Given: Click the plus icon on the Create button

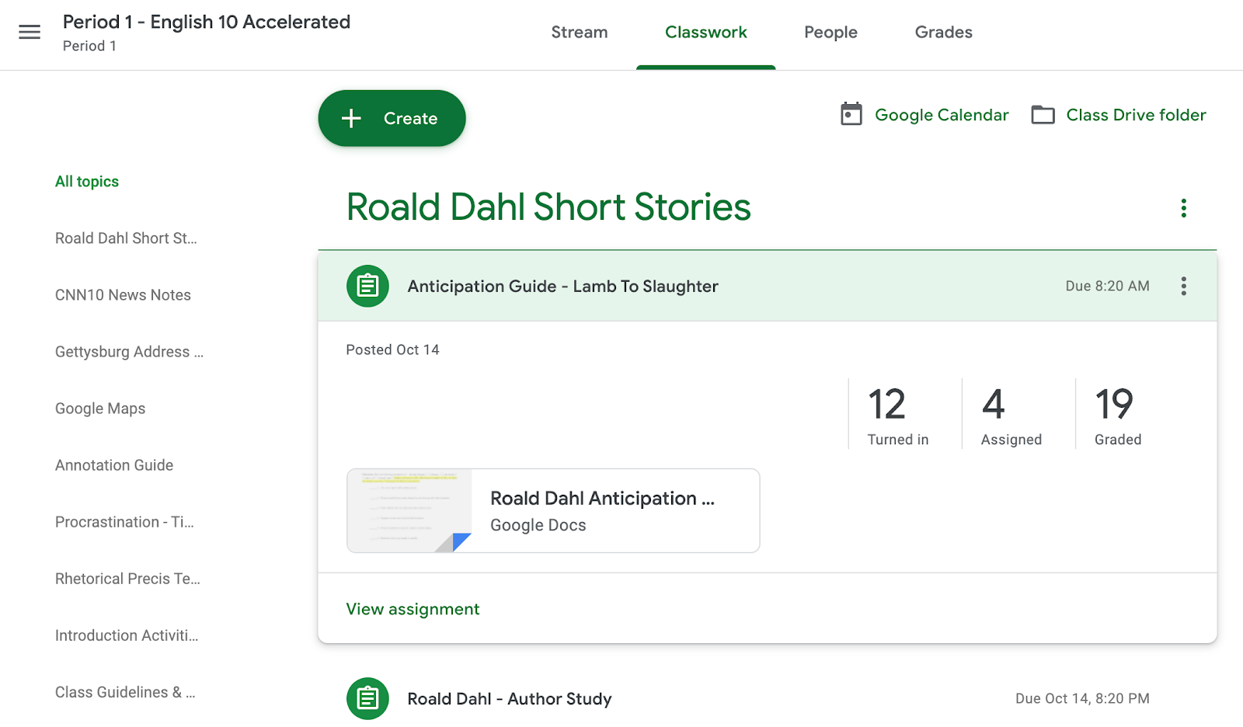Looking at the screenshot, I should 350,118.
